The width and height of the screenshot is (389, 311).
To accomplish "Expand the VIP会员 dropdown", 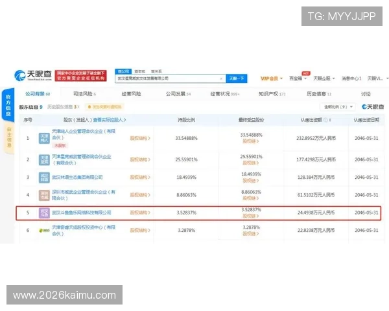I will click(272, 78).
